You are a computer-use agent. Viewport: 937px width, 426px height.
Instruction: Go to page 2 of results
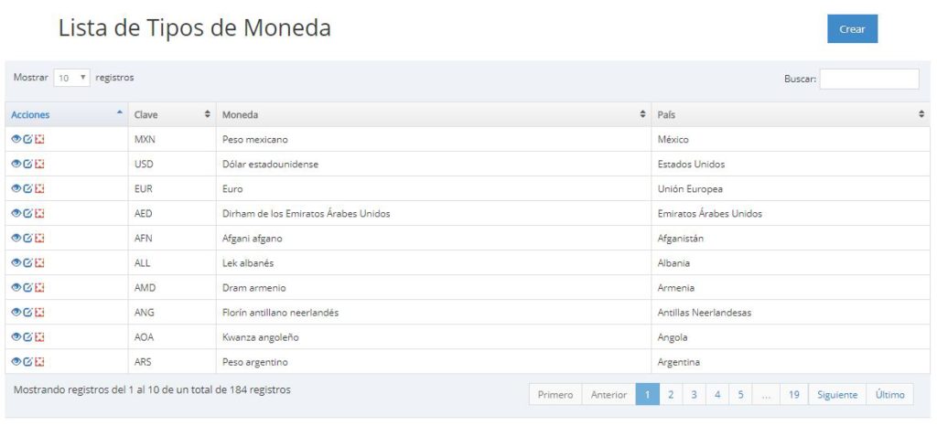click(671, 395)
